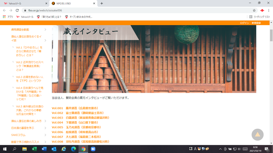Reload the page with the refresh icon

pyautogui.click(x=17, y=10)
